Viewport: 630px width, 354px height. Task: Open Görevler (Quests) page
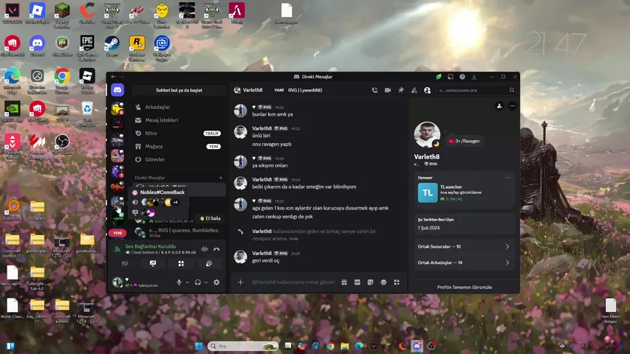tap(179, 159)
